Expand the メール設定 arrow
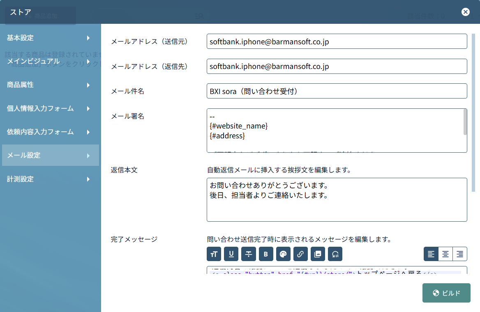 (x=88, y=156)
